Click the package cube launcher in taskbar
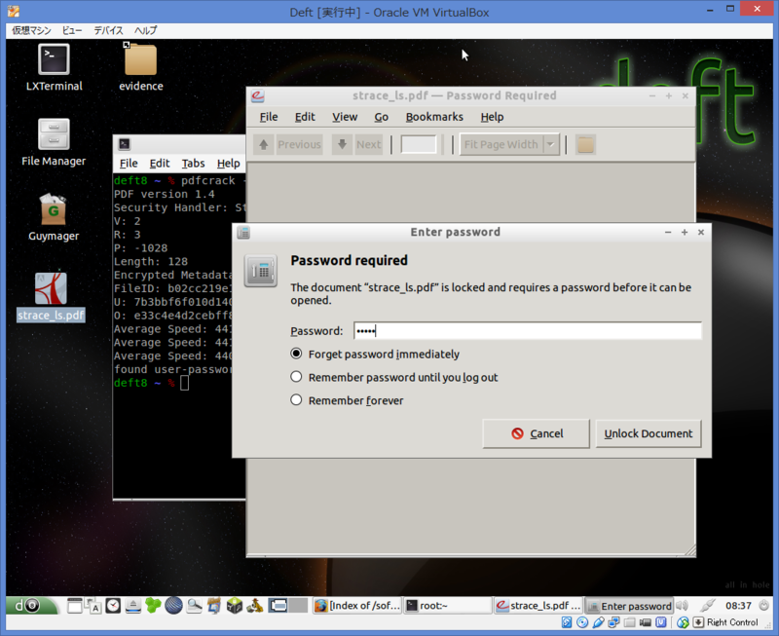Image resolution: width=779 pixels, height=636 pixels. 234,606
